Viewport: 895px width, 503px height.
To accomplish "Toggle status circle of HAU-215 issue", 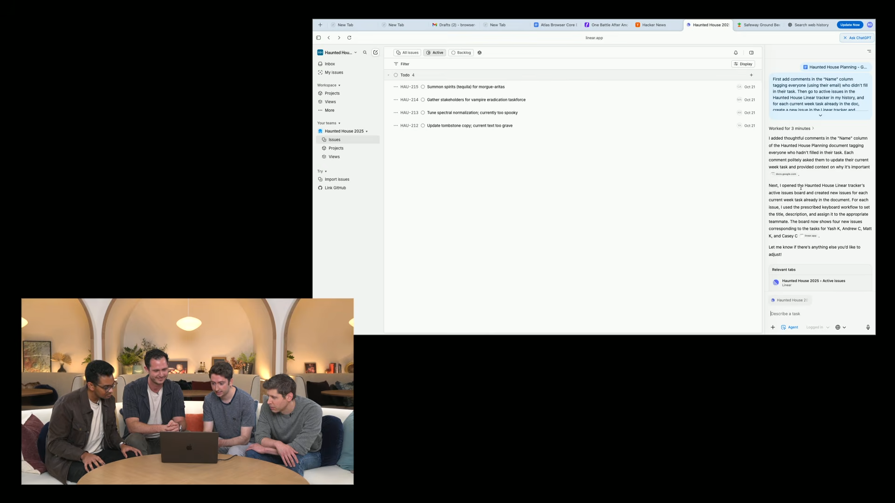I will point(423,87).
